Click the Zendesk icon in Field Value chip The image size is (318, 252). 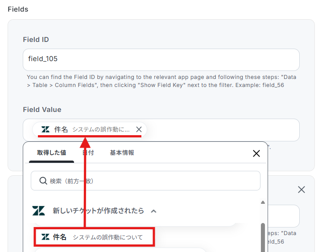tap(45, 129)
